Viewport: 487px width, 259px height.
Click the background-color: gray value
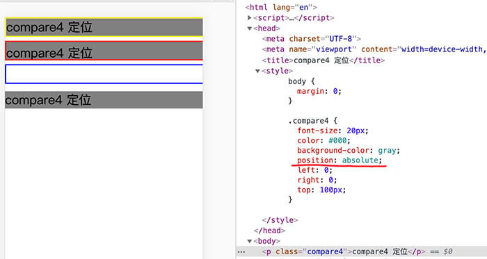pos(387,151)
